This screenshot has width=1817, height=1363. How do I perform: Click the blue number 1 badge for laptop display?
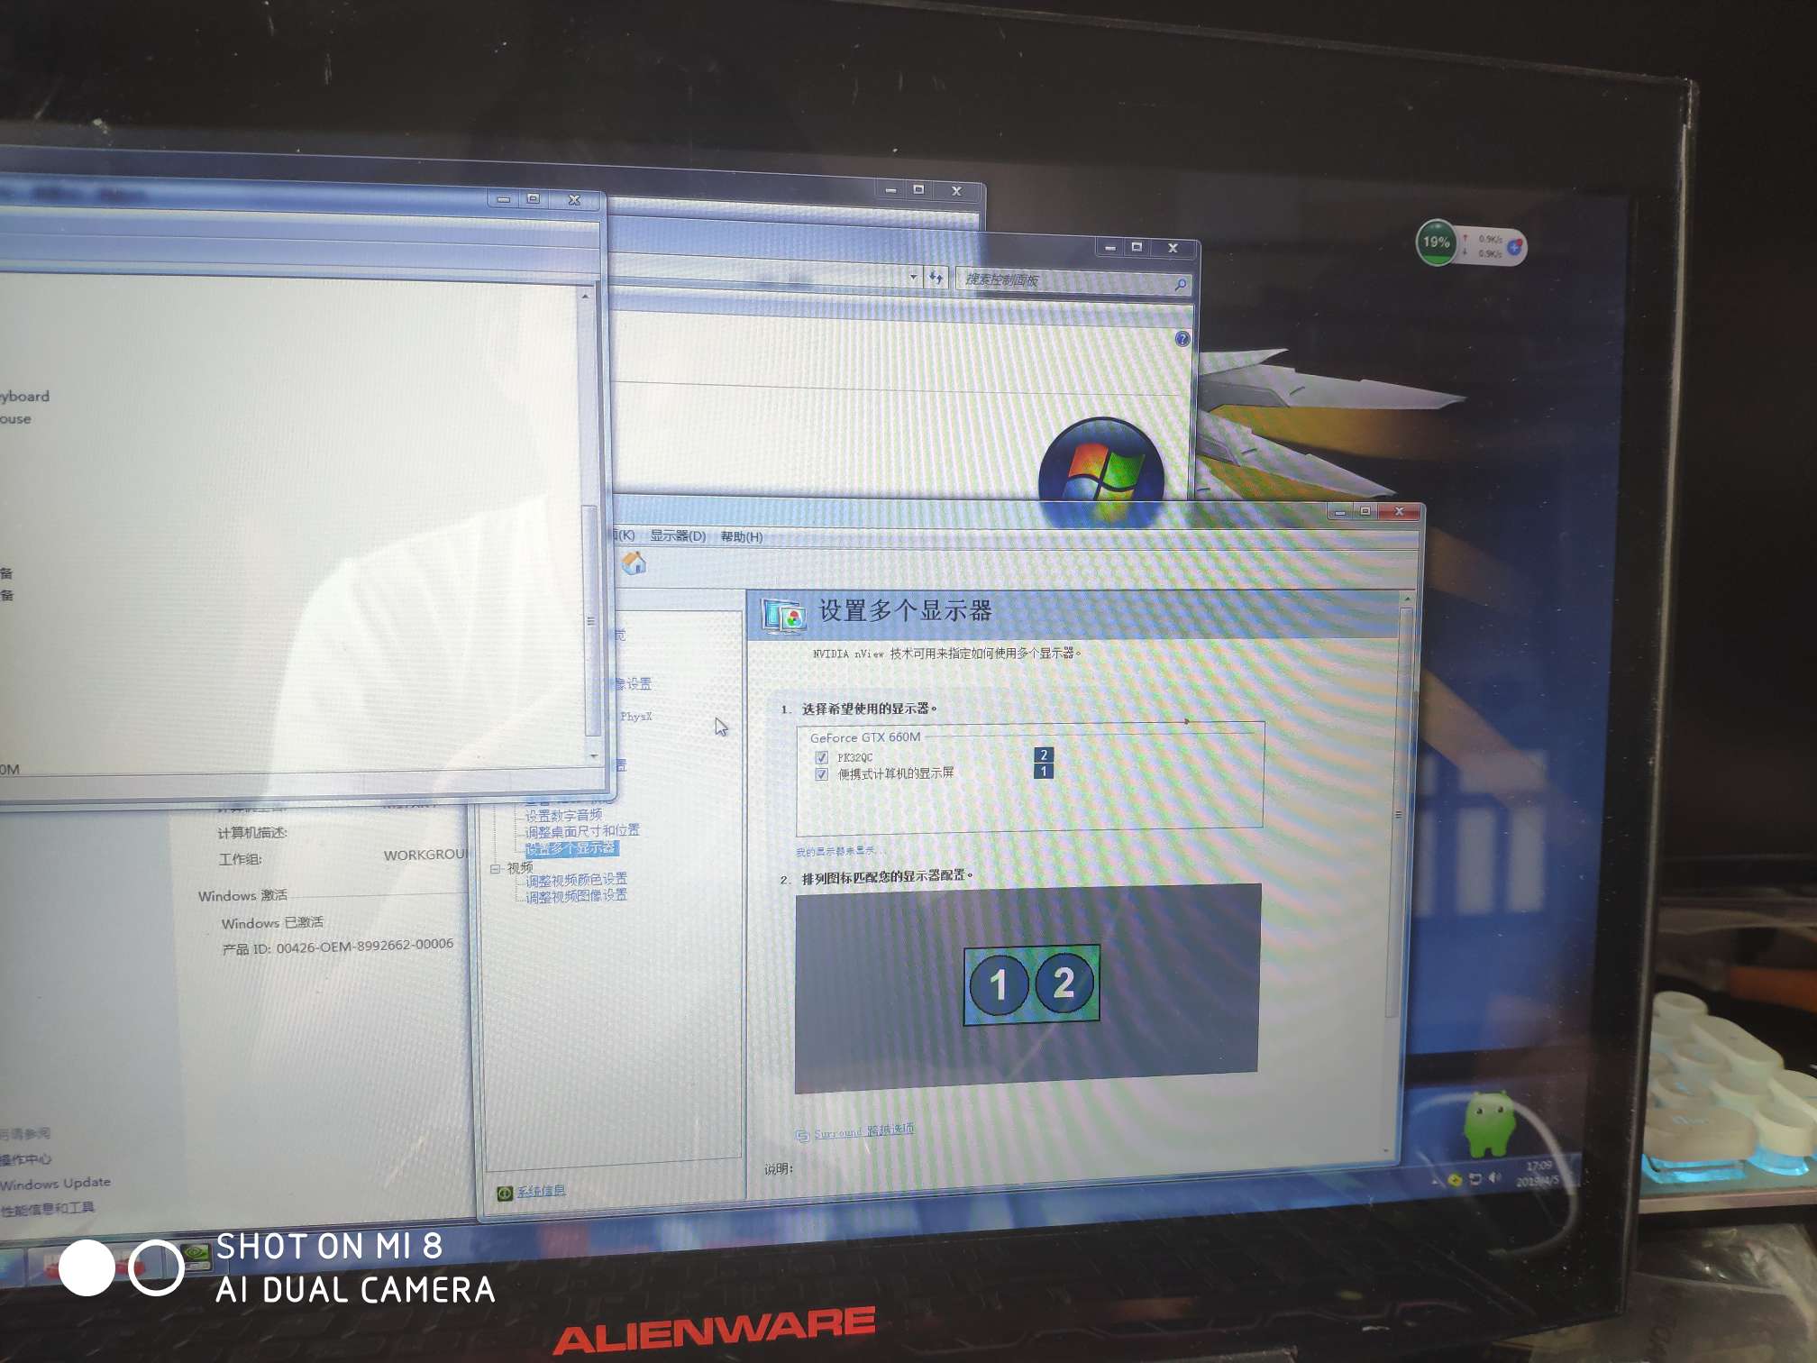coord(1044,771)
